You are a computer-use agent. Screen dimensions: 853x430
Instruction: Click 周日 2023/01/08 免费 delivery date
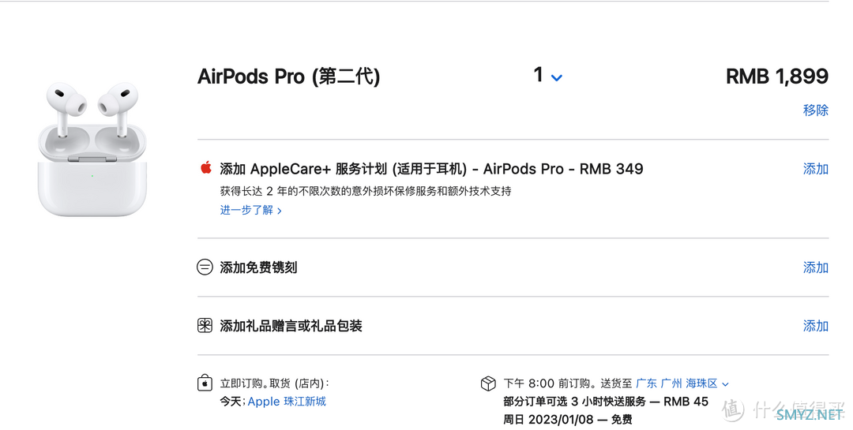point(567,420)
